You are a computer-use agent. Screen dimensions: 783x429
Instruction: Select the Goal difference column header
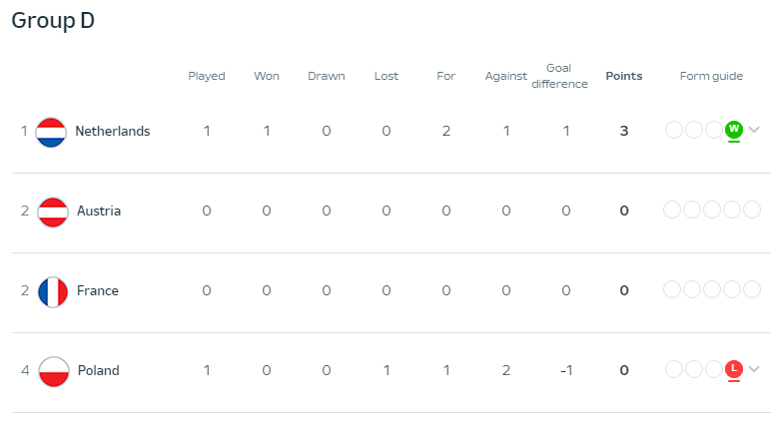tap(559, 76)
